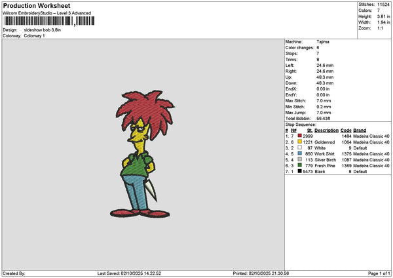Click the 'Work Shirt' description text
393x278 pixels.
click(324, 154)
